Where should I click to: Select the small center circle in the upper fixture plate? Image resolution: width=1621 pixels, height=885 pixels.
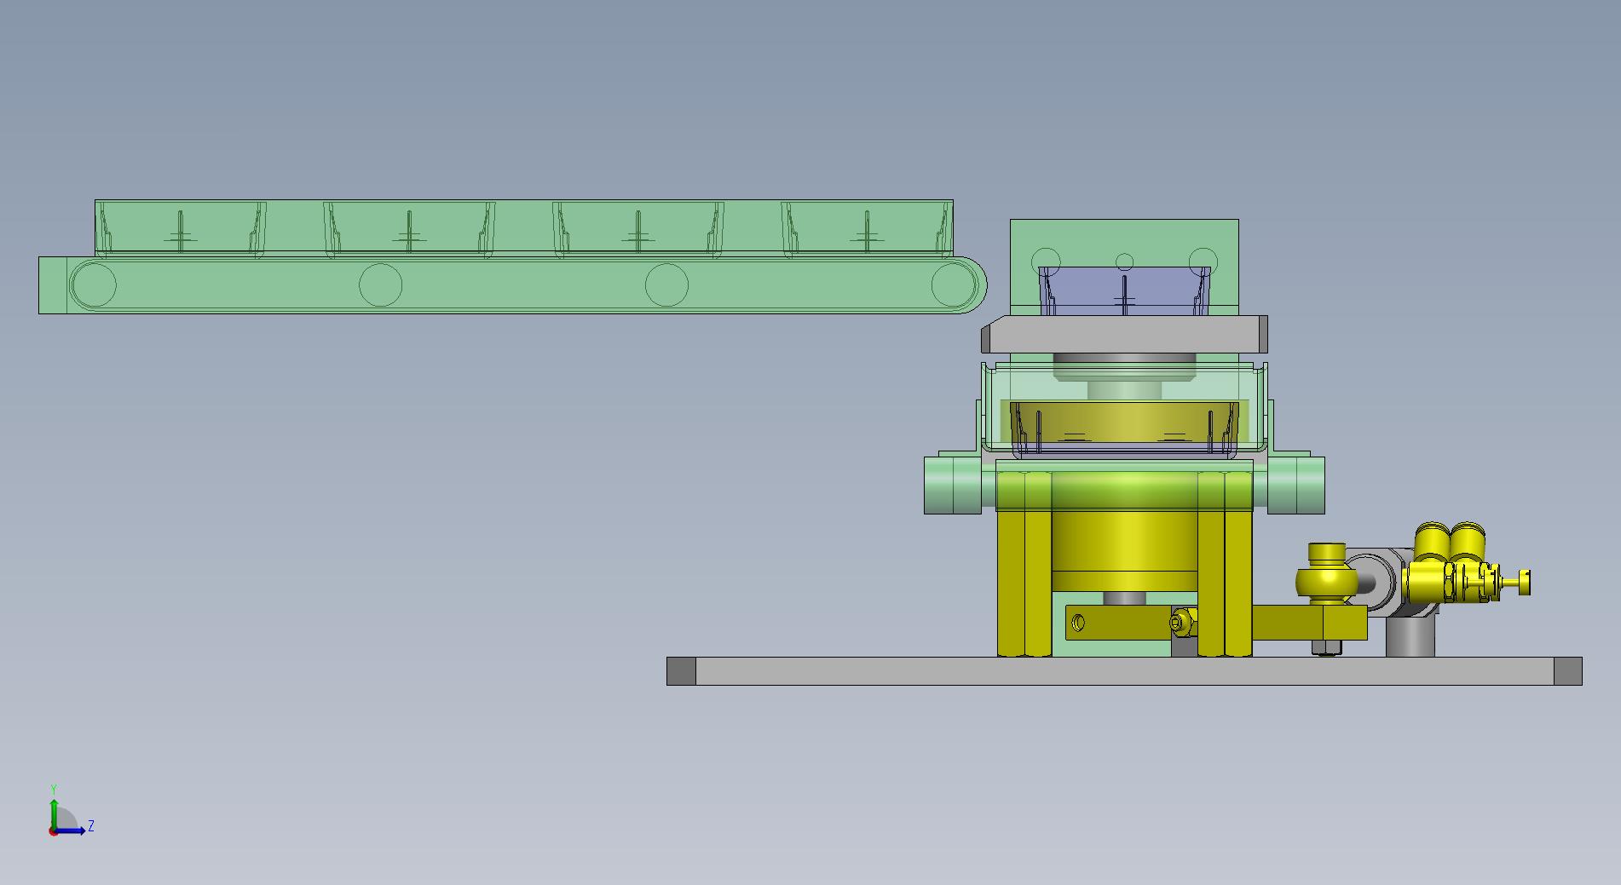[x=1125, y=261]
